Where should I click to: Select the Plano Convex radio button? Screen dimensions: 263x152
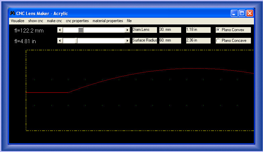(x=218, y=30)
